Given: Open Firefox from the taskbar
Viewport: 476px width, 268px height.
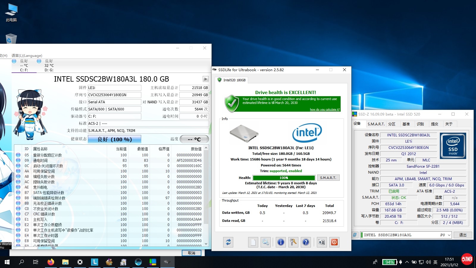Looking at the screenshot, I should (x=51, y=262).
